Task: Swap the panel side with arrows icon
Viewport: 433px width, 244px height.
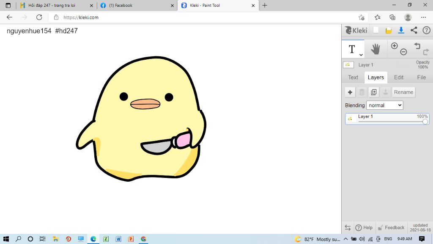Action: pyautogui.click(x=348, y=227)
